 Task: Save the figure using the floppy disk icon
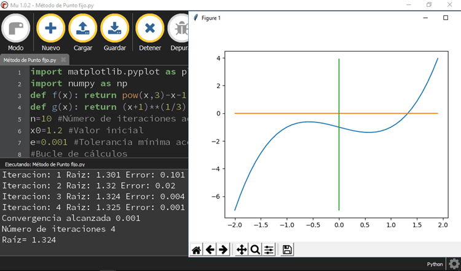tap(287, 249)
